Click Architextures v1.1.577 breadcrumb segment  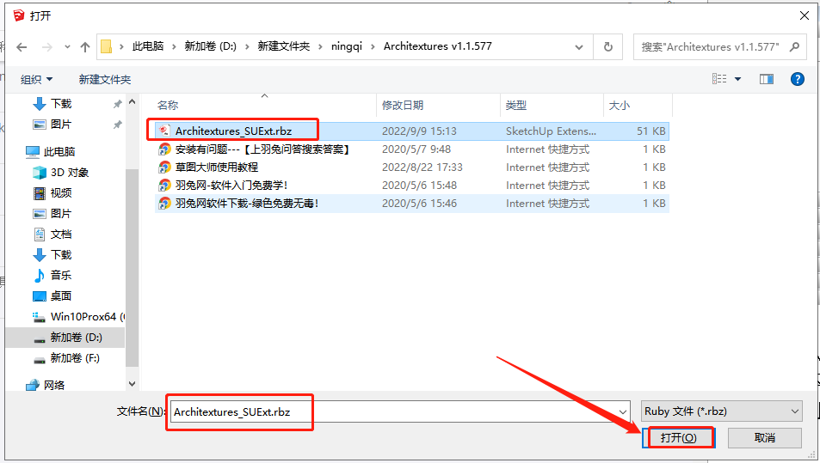coord(438,46)
